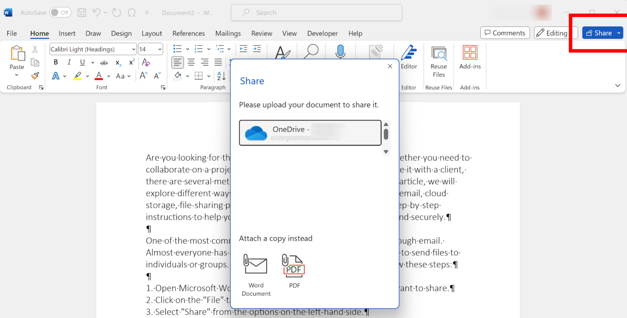Open the Comments pane
Image resolution: width=627 pixels, height=318 pixels.
coord(505,33)
